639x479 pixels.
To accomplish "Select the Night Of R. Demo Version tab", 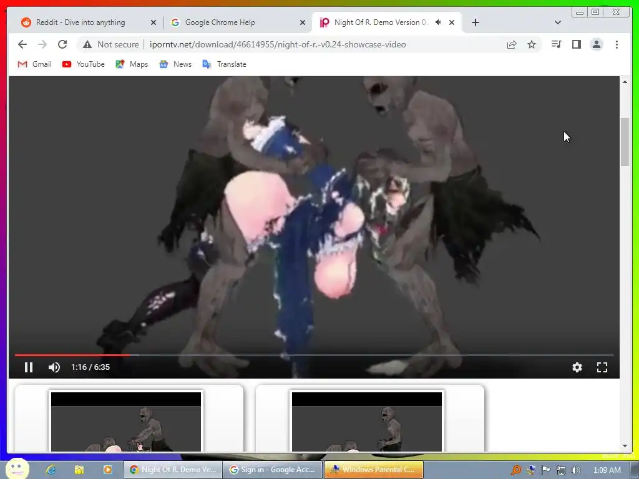I will coord(381,22).
